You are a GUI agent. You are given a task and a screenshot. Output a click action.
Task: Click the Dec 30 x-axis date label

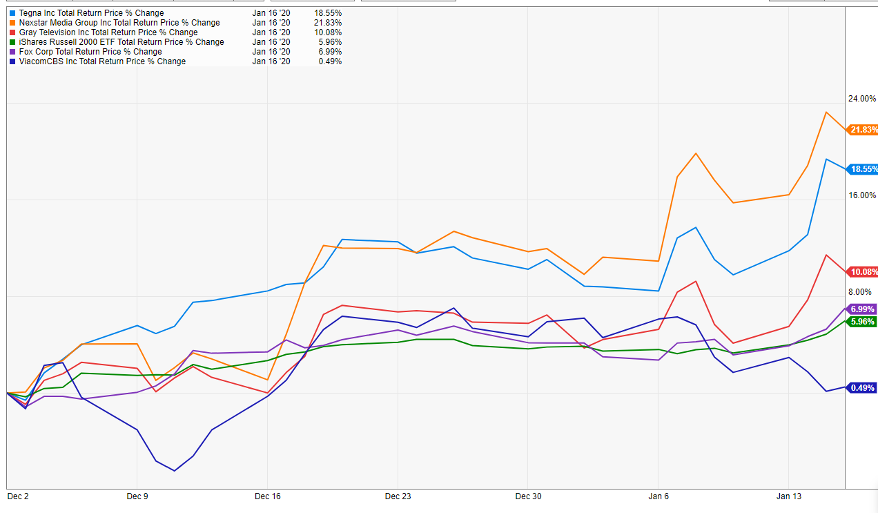[x=528, y=496]
